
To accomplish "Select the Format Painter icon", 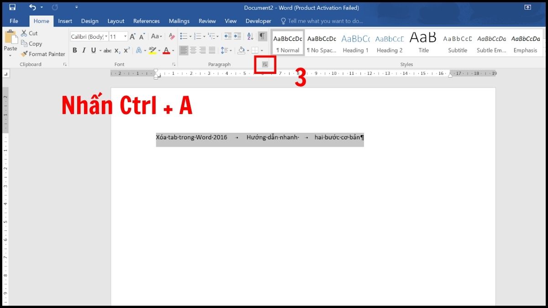I will 24,54.
